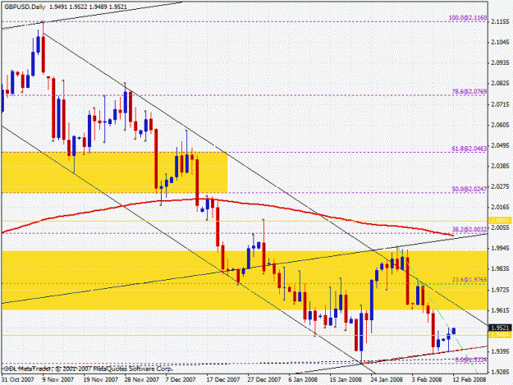Click the 2.0165 price axis value

[500, 207]
